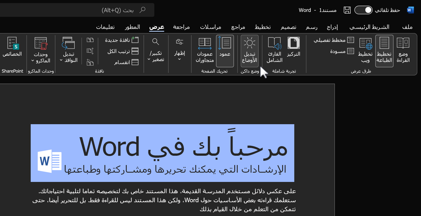Click the Switch Windows (تبديل النوافذ) icon
421x216 pixels.
(x=68, y=43)
